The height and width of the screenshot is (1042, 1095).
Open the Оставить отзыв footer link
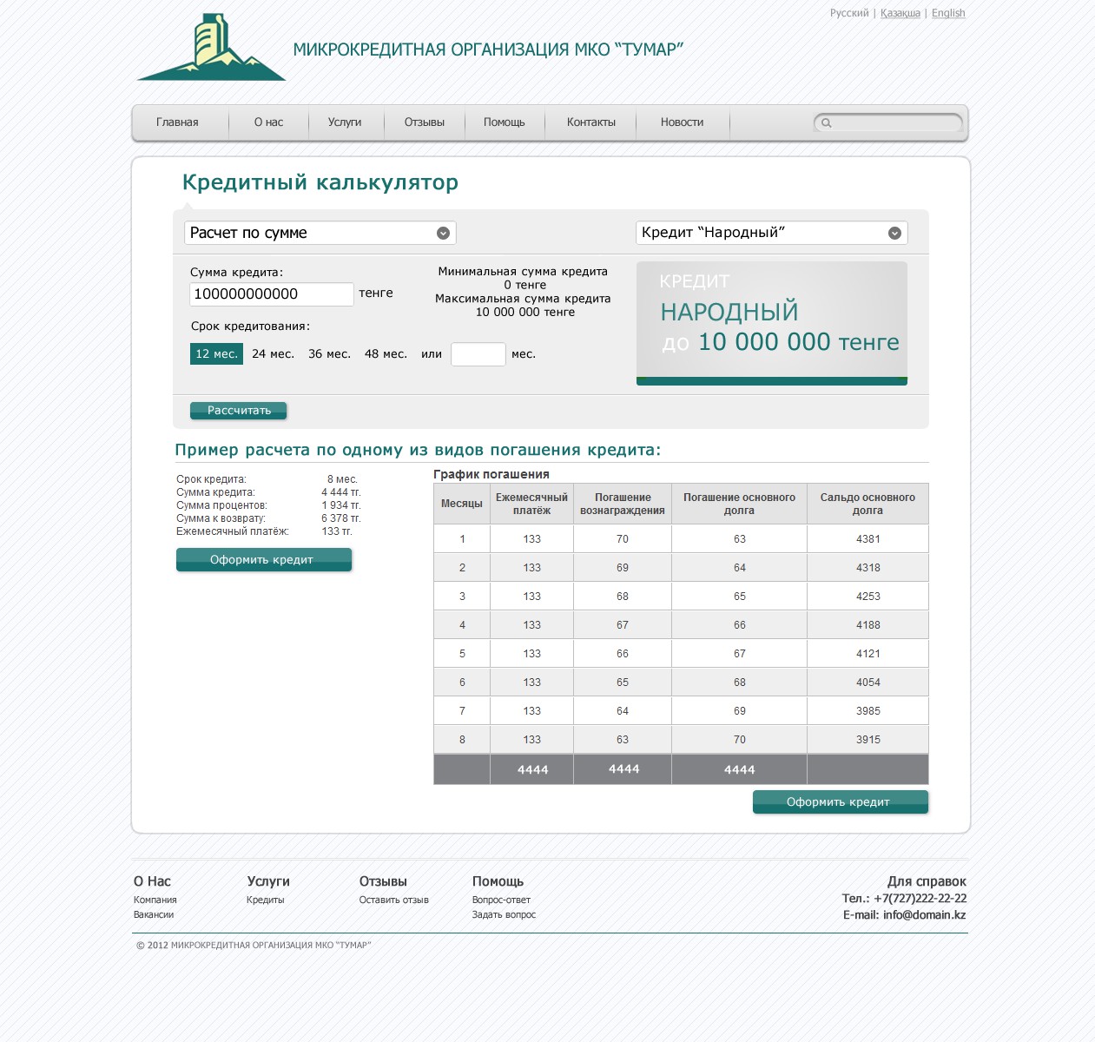click(x=394, y=900)
